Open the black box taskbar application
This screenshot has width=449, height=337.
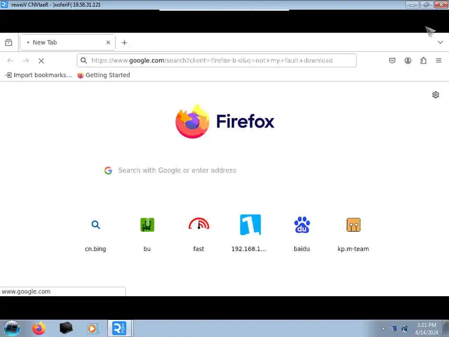66,328
